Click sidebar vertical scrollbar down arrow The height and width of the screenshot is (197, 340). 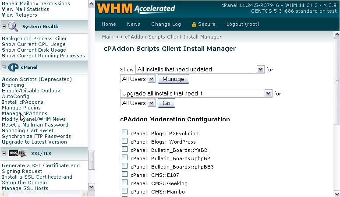pyautogui.click(x=91, y=186)
